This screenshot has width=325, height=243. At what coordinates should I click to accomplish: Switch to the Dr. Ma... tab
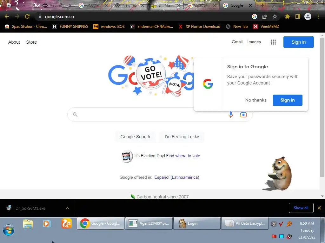(x=165, y=5)
